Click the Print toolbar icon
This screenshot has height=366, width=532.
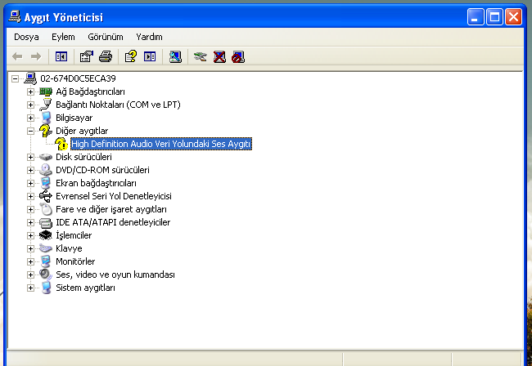pyautogui.click(x=106, y=56)
